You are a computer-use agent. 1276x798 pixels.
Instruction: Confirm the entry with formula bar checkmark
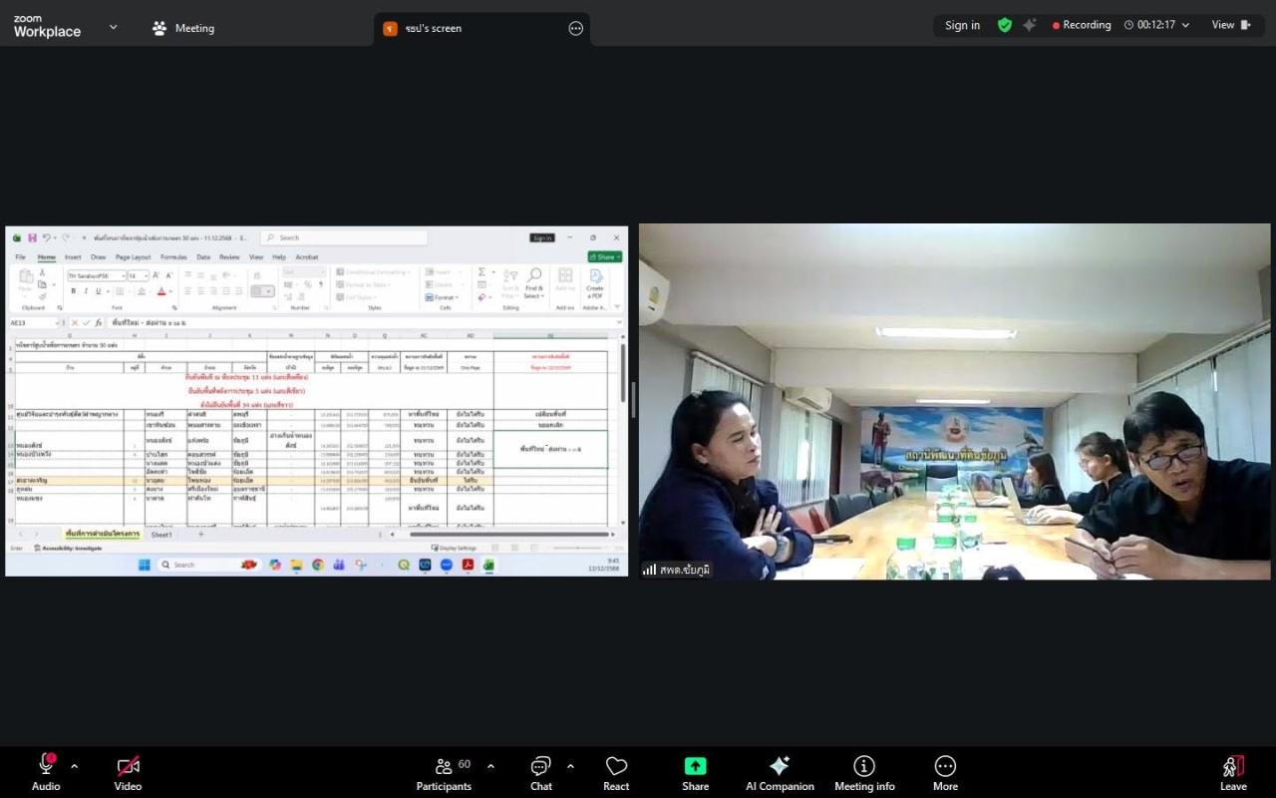pyautogui.click(x=86, y=323)
